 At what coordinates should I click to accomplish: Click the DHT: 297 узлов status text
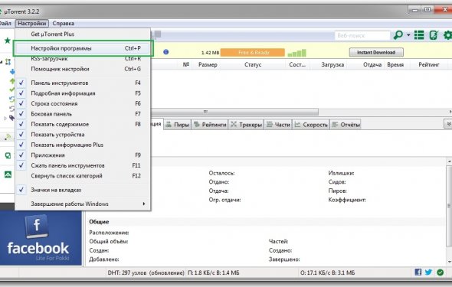coord(146,272)
